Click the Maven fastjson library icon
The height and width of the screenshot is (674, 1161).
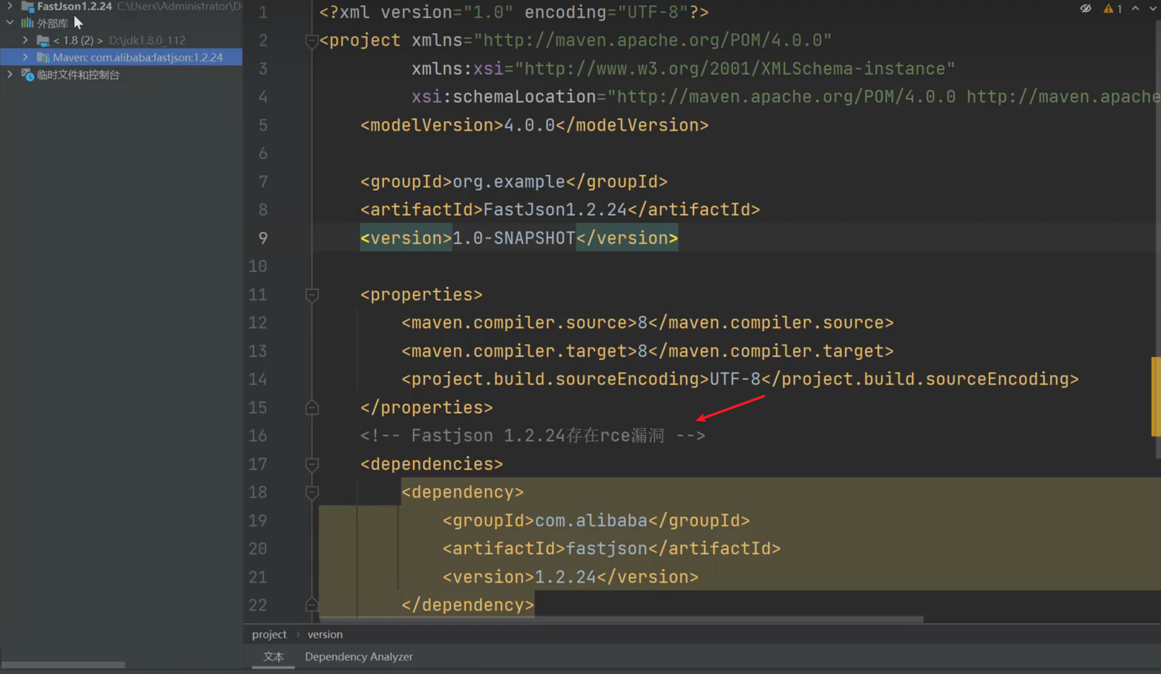[x=43, y=57]
